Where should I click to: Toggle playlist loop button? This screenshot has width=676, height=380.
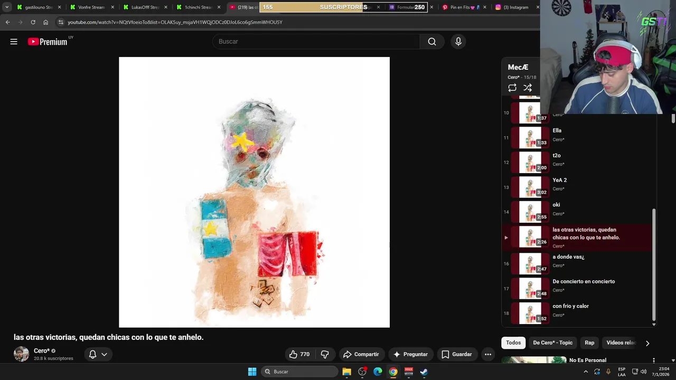[x=512, y=88]
